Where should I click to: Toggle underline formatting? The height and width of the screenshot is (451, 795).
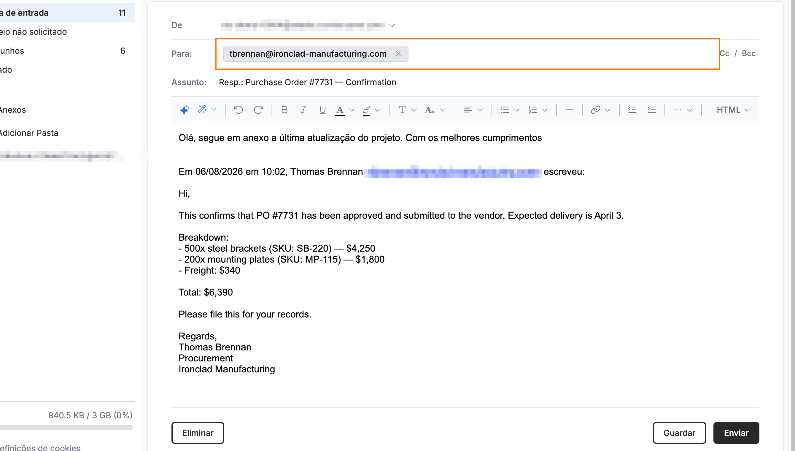322,110
